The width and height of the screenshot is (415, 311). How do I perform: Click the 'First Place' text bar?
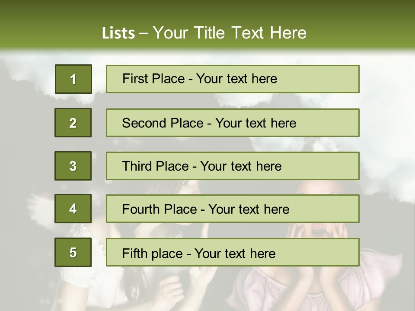tap(233, 79)
